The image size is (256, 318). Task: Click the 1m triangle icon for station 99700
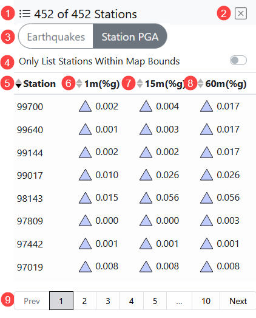(85, 106)
